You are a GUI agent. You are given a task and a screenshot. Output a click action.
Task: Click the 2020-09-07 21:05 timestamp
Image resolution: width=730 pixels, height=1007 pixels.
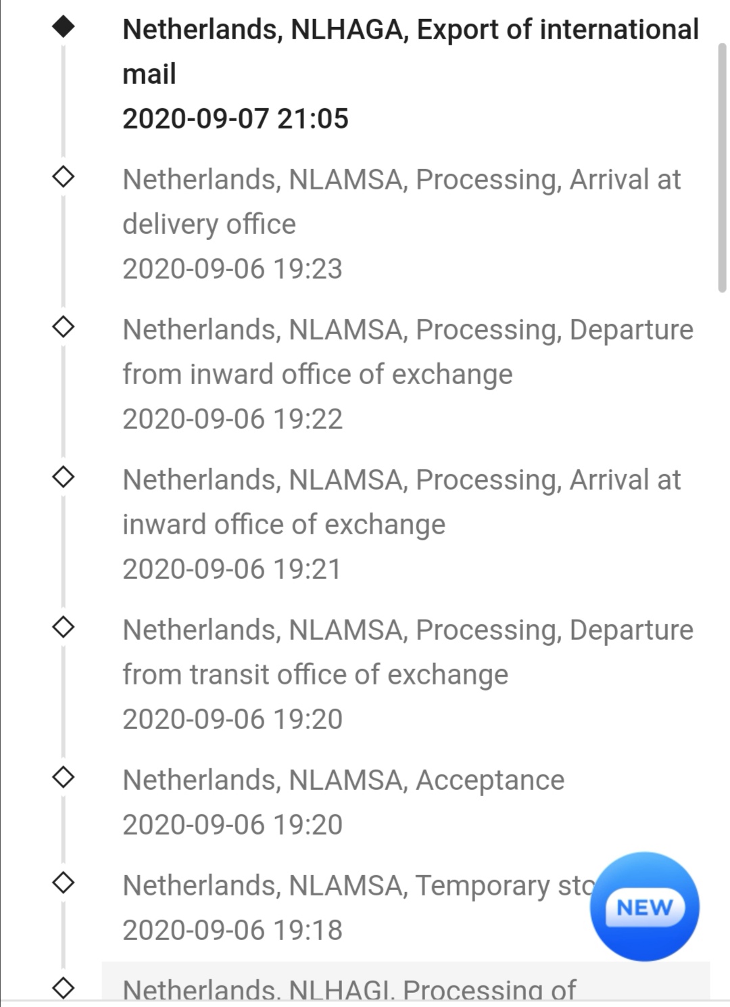(235, 119)
